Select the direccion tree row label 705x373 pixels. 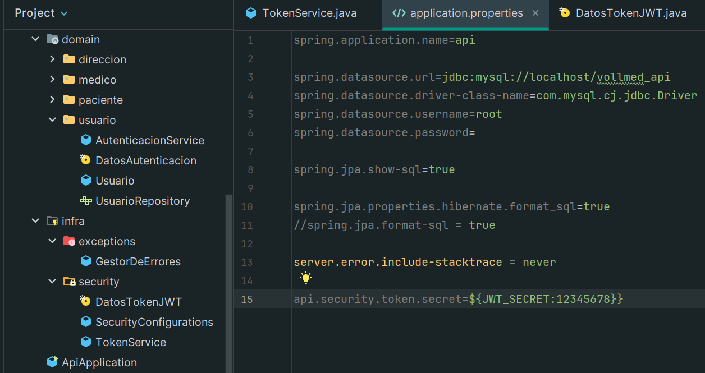point(102,59)
